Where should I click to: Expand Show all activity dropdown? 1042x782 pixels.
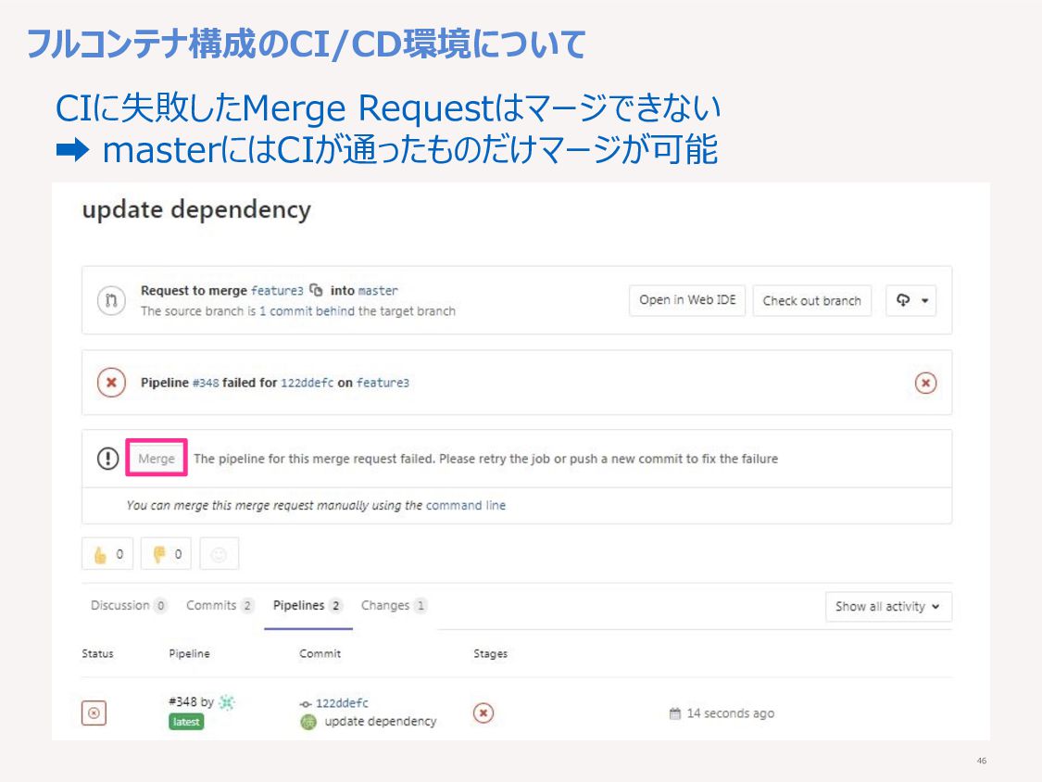click(x=888, y=607)
